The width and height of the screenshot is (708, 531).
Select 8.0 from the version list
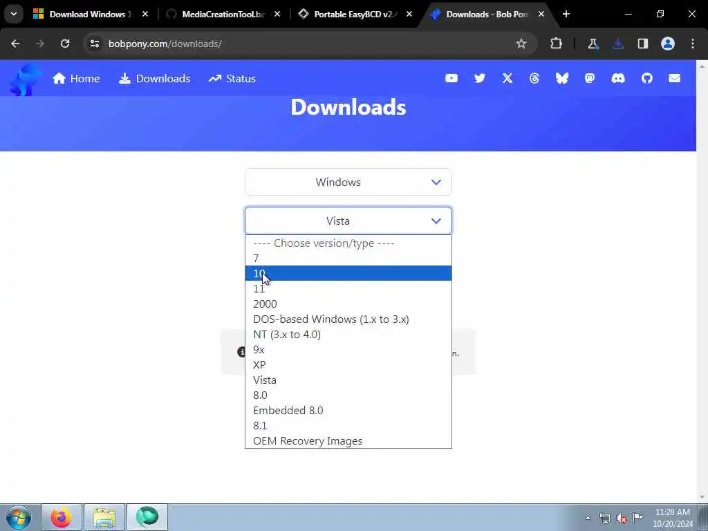tap(348, 395)
